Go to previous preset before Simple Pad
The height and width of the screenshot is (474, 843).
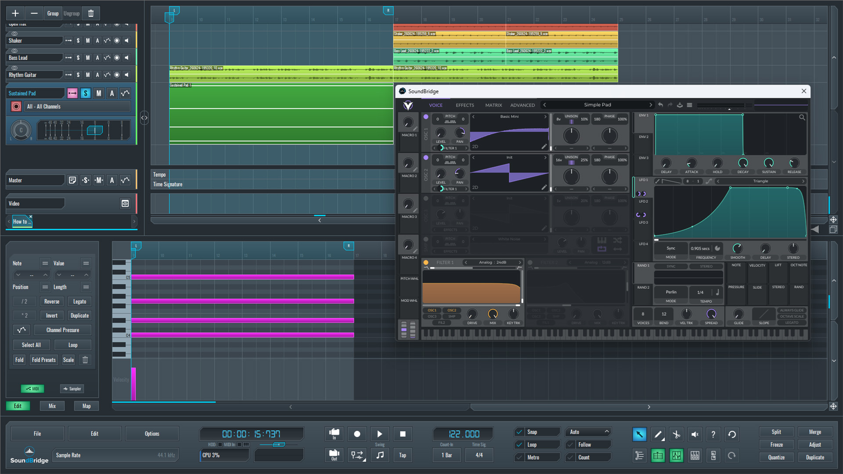(x=544, y=105)
